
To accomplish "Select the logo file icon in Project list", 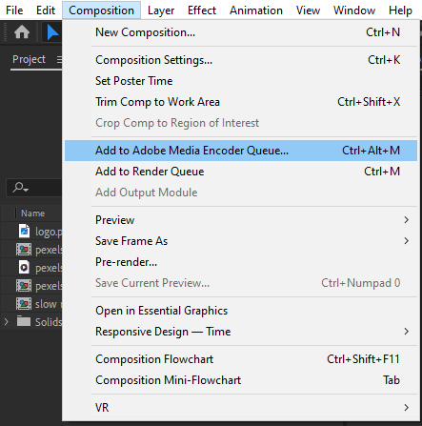I will click(24, 232).
